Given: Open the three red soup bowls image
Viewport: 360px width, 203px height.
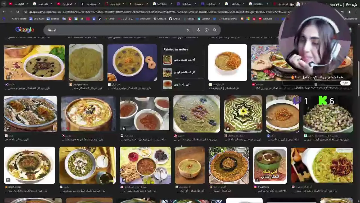Looking at the screenshot, I should click(145, 114).
